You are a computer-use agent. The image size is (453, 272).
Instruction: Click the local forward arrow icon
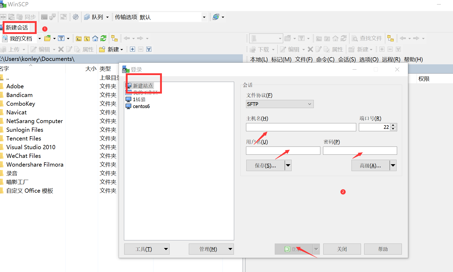(x=140, y=38)
